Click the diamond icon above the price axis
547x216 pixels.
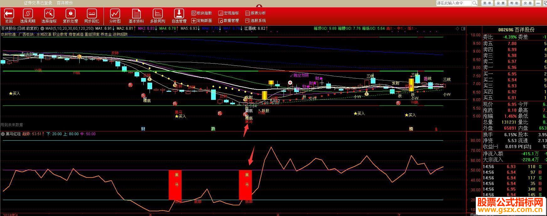[x=458, y=28]
